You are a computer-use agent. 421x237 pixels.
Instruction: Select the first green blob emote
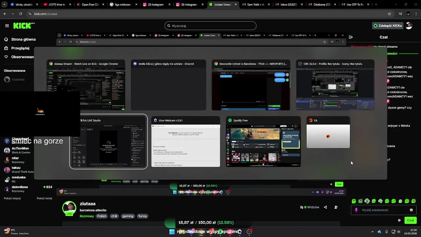point(354,201)
